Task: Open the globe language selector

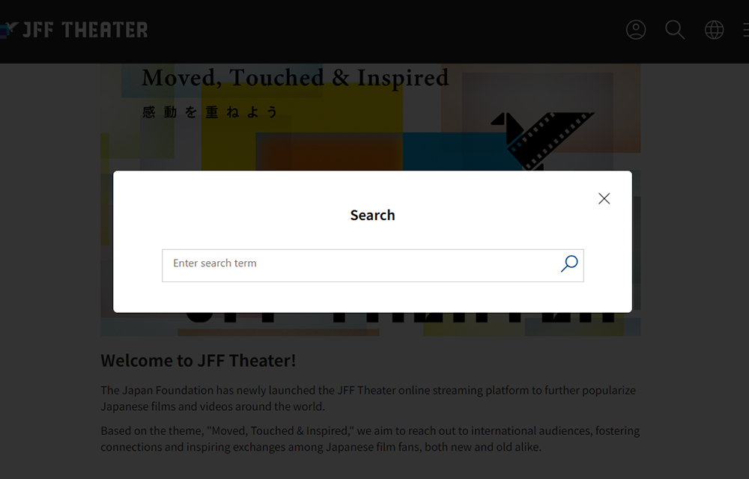Action: tap(714, 30)
